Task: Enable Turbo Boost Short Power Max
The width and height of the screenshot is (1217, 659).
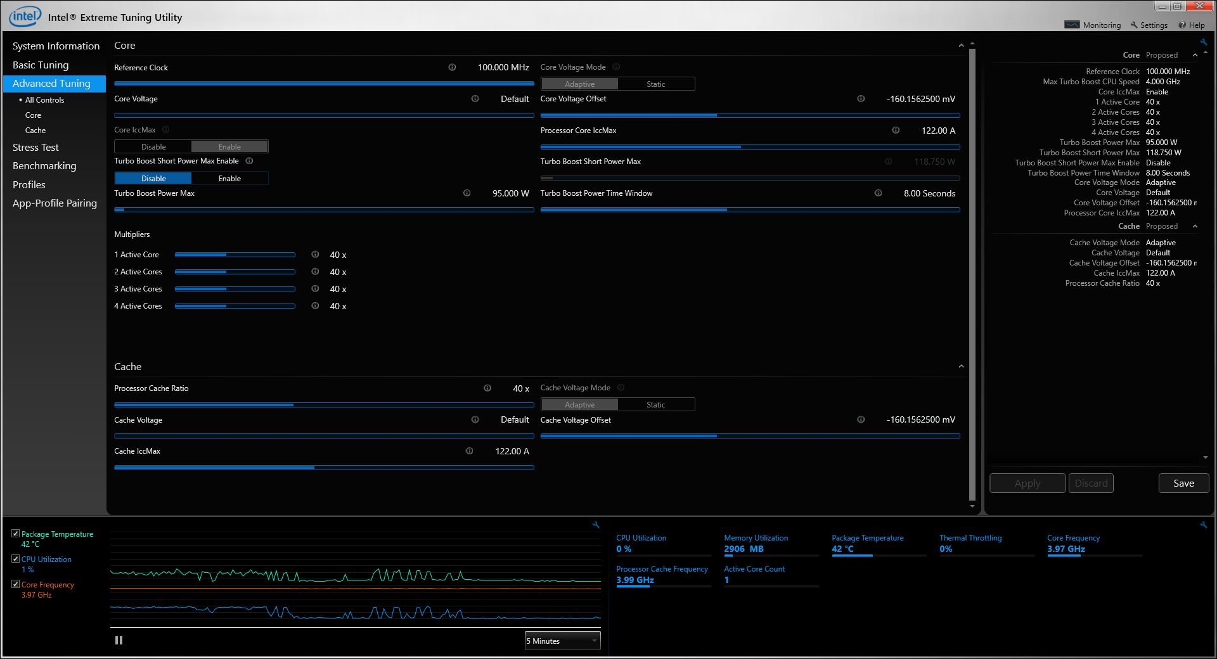Action: [x=229, y=179]
